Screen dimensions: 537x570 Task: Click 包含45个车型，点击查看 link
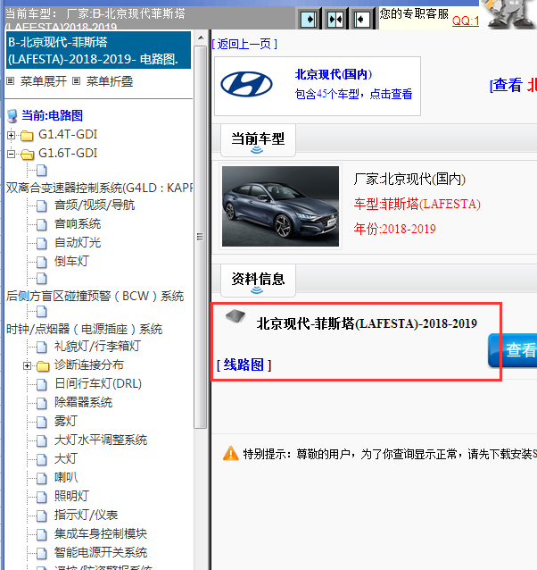click(x=353, y=94)
